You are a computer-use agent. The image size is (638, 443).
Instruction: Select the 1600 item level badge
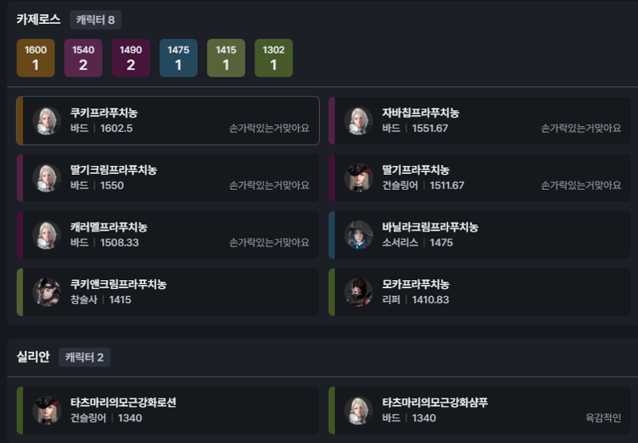pos(36,57)
